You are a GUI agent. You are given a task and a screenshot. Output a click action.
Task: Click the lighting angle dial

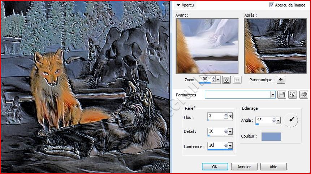[x=291, y=120]
